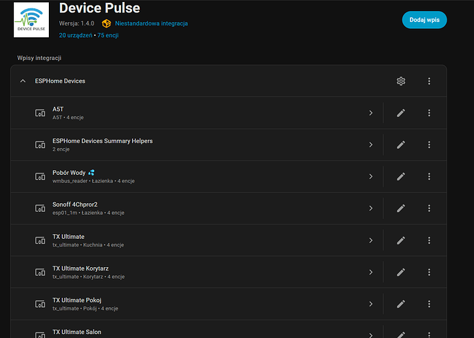Open three-dot menu for Sonoff 4Chpror2

point(429,208)
